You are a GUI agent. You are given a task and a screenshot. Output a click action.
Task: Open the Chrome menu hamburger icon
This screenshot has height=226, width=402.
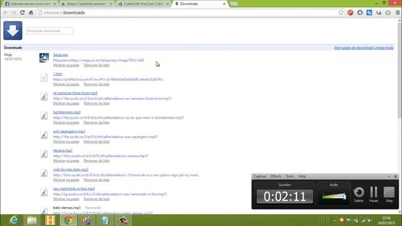click(x=398, y=13)
